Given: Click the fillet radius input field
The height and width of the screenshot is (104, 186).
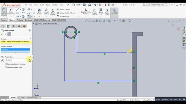Looking at the screenshot, I should [x=16, y=60].
